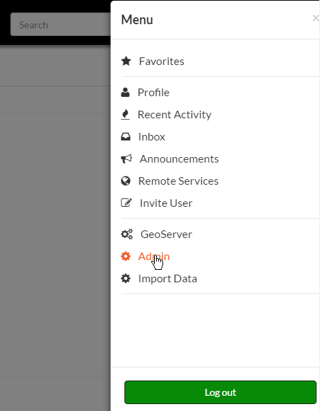
Task: Open the GeoServer text link
Action: [167, 235]
